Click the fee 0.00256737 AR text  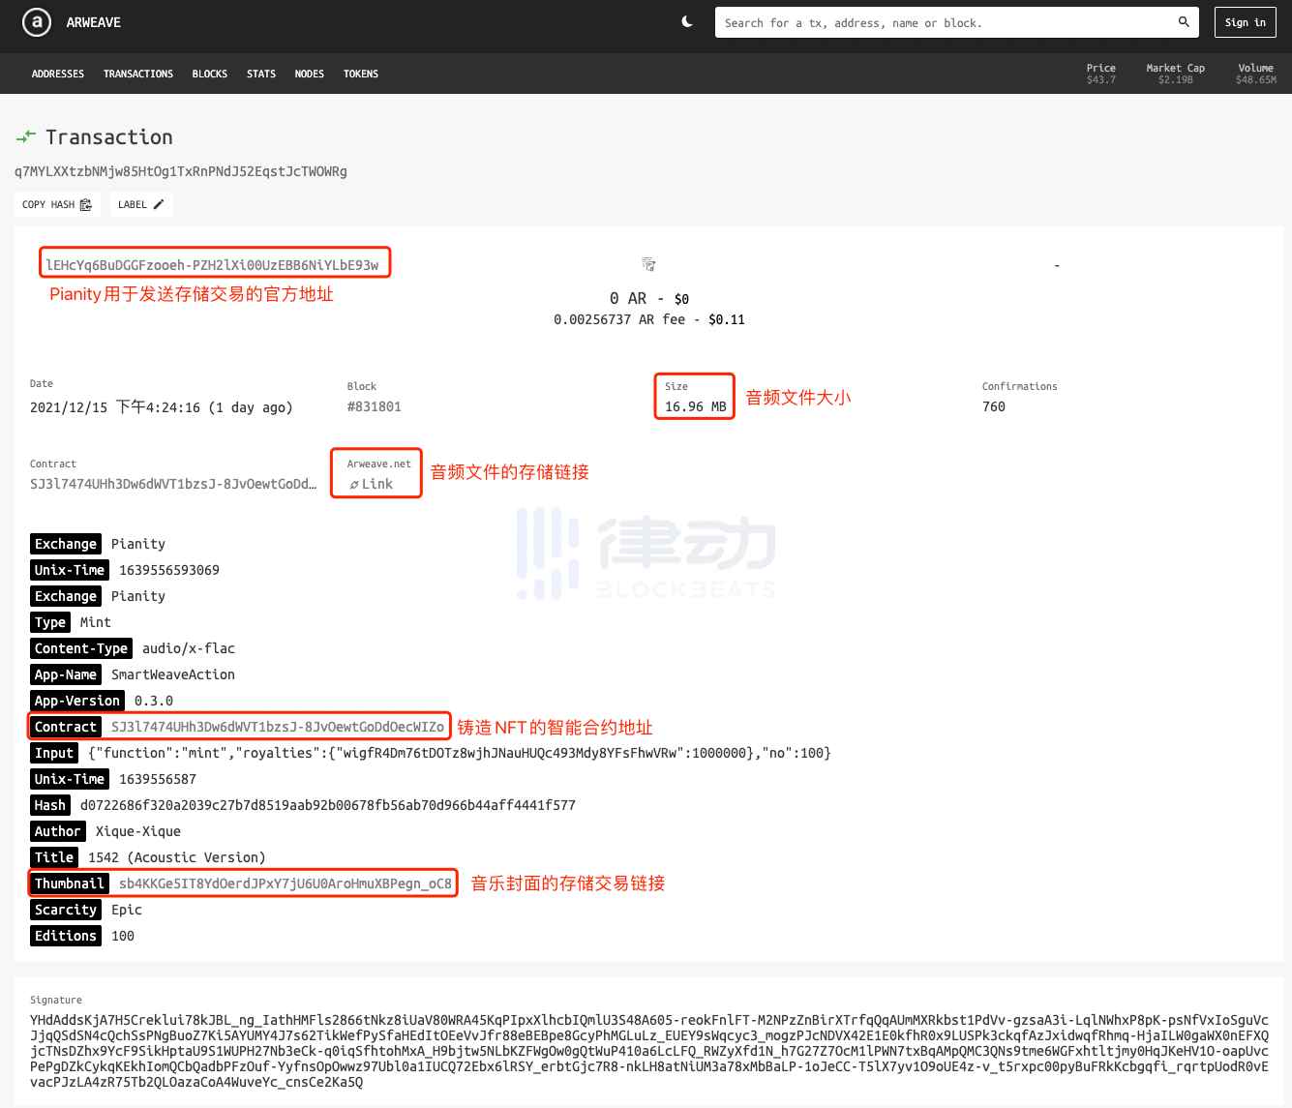pos(619,319)
